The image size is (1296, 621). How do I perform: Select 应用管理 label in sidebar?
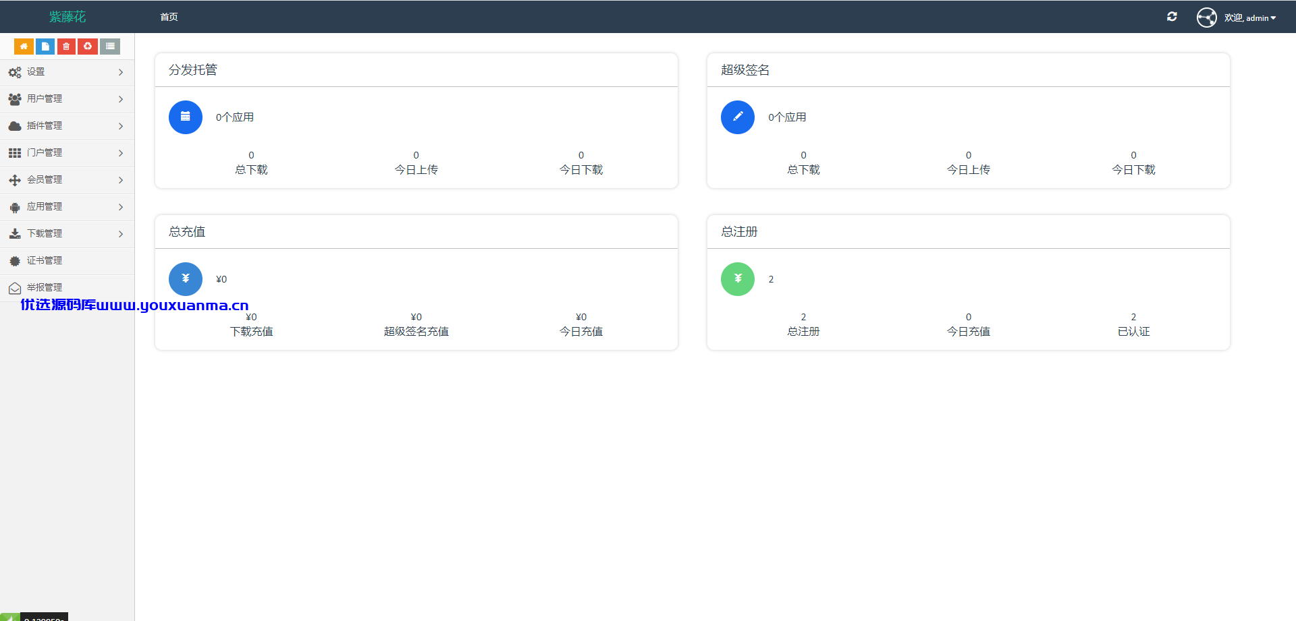pyautogui.click(x=45, y=206)
